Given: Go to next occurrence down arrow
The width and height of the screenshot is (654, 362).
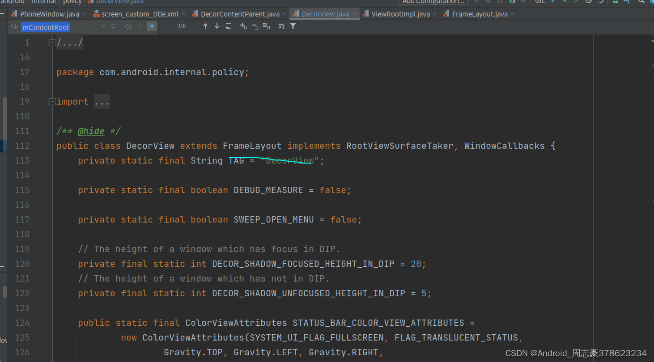Looking at the screenshot, I should tap(217, 26).
